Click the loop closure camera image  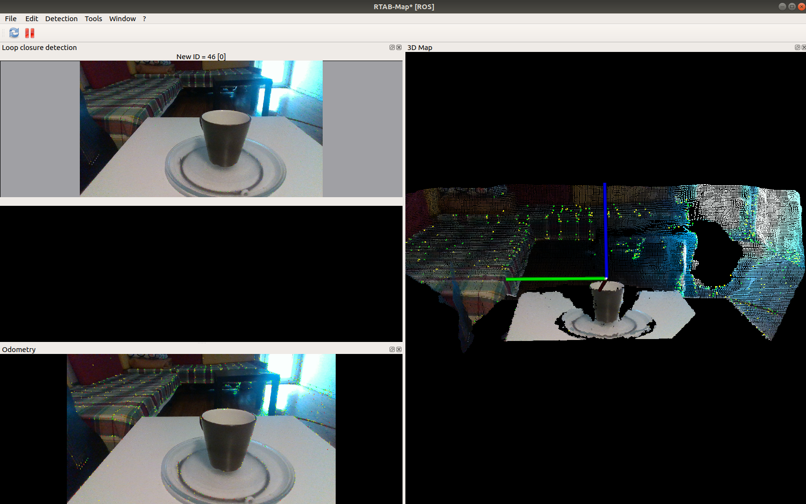point(201,128)
